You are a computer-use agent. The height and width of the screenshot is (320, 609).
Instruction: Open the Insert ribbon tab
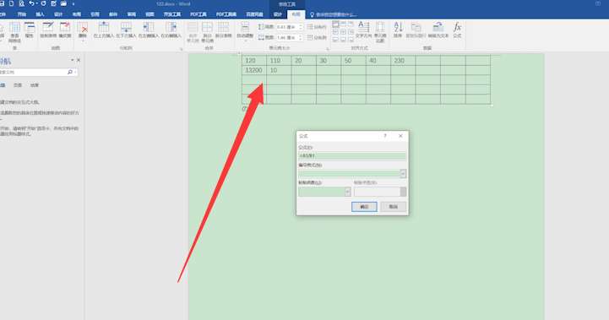point(40,14)
